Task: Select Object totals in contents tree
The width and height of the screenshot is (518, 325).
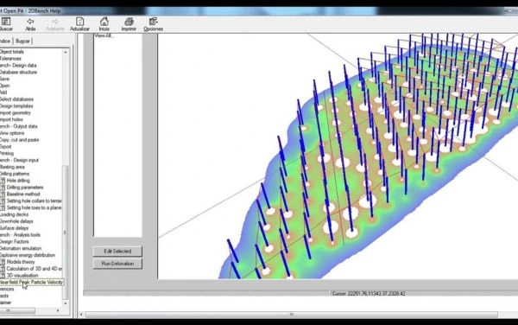Action: tap(12, 52)
